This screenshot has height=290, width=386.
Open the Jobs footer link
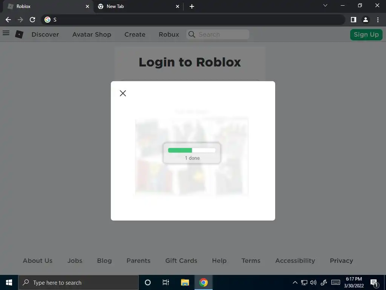click(x=75, y=261)
